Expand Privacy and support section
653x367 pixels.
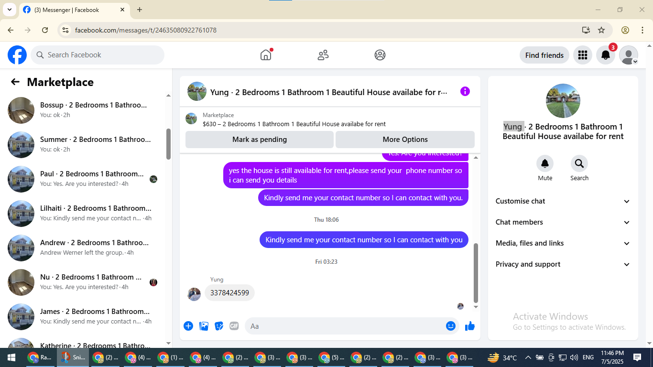[x=563, y=264]
